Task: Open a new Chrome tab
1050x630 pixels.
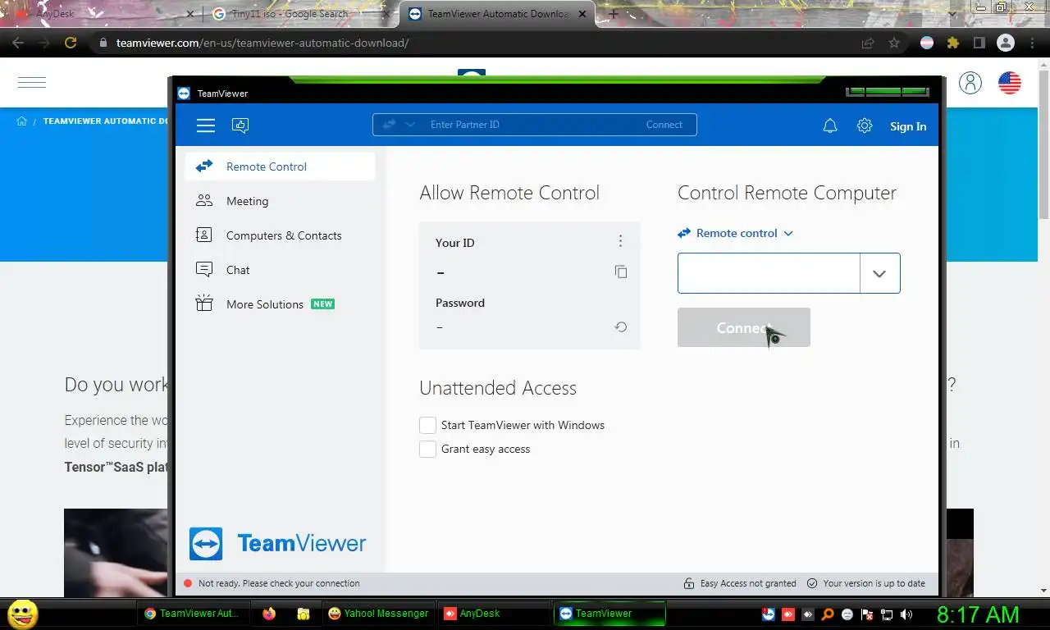Action: tap(613, 14)
